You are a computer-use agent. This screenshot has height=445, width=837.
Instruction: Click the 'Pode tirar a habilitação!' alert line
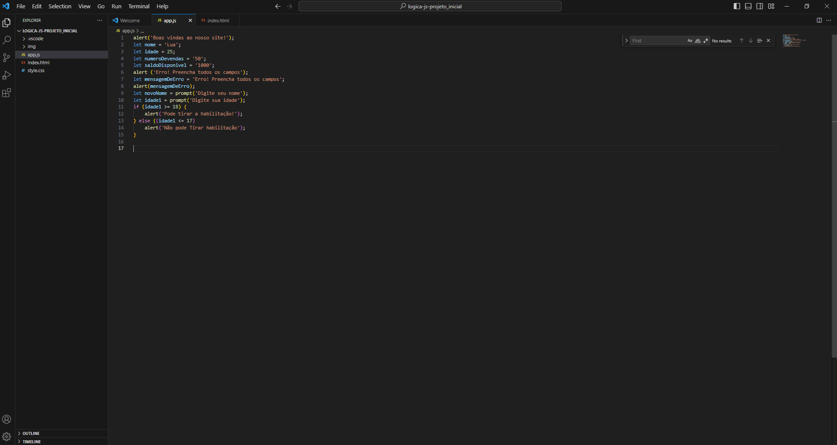coord(194,114)
